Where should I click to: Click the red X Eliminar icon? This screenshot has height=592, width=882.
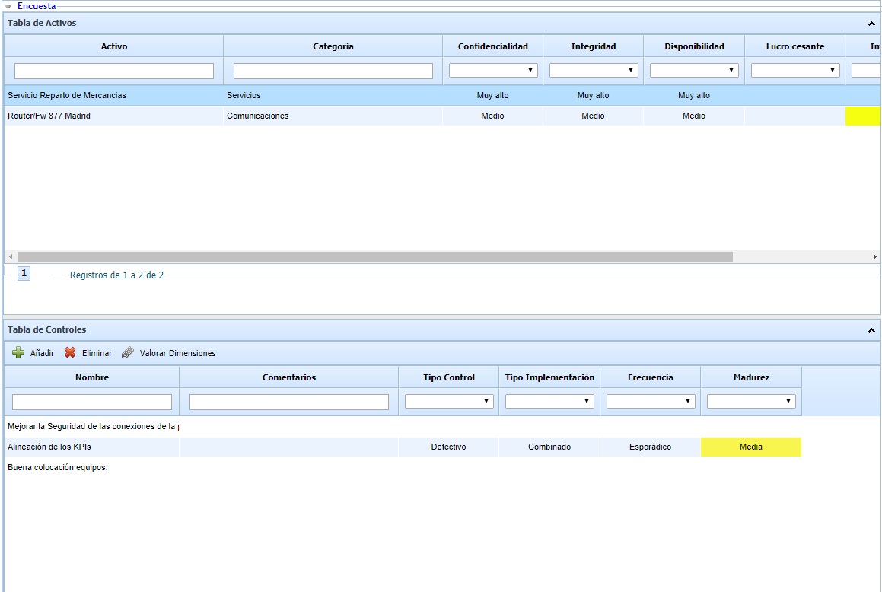70,353
